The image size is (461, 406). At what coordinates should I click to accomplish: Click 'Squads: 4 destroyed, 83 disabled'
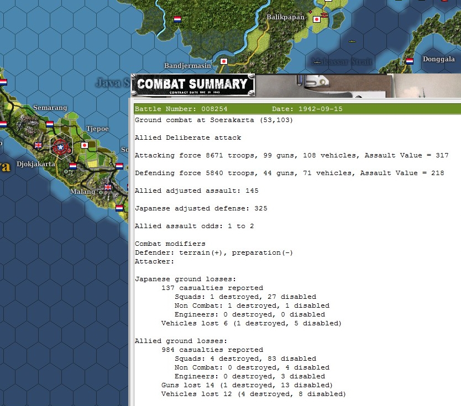point(245,358)
